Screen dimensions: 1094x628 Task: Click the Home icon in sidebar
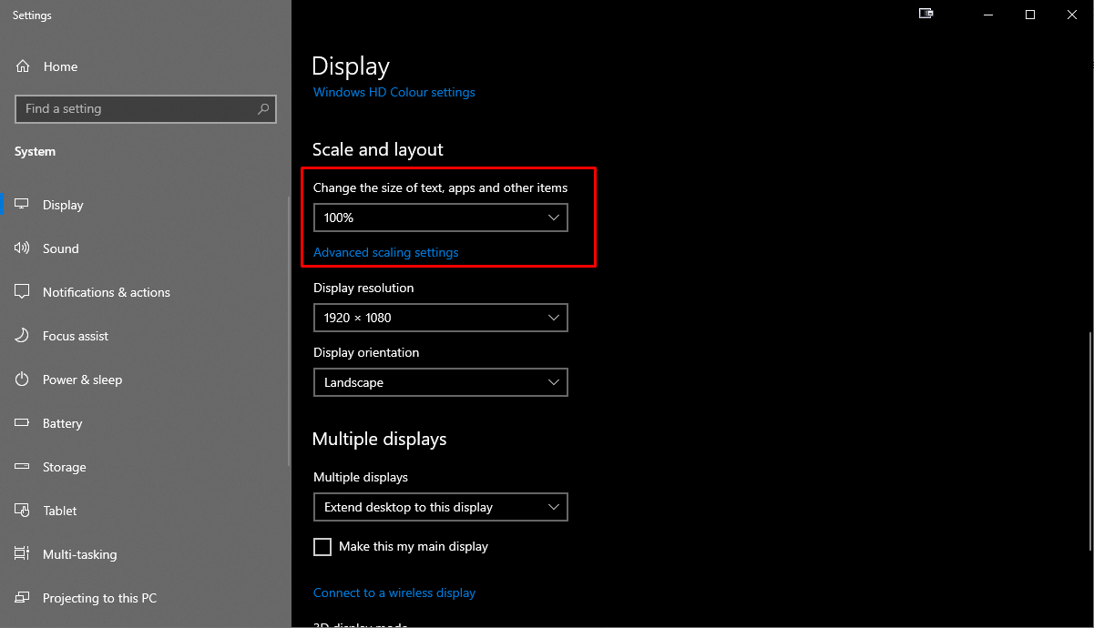pyautogui.click(x=23, y=66)
